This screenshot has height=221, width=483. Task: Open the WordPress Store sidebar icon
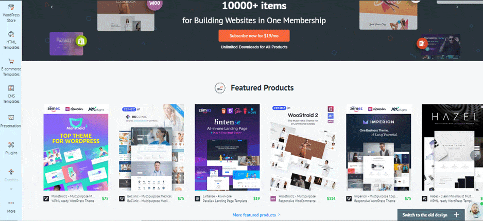(x=11, y=7)
